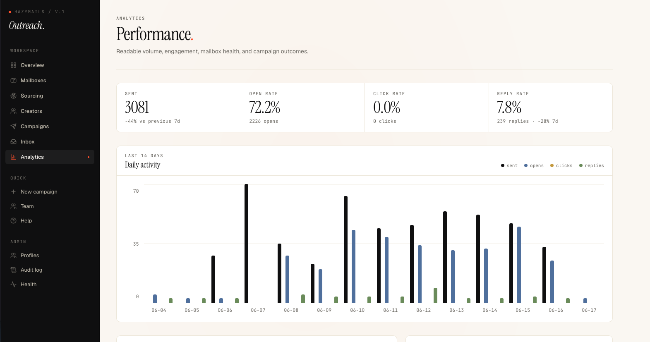Open the Inbox
The width and height of the screenshot is (650, 342).
tap(50, 142)
